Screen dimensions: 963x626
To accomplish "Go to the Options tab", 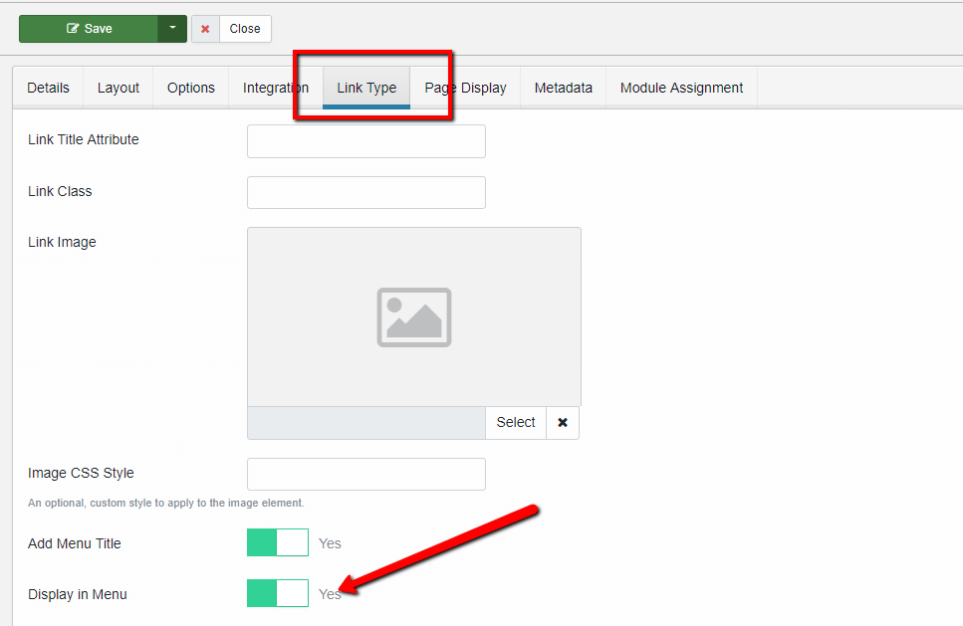I will tap(191, 88).
